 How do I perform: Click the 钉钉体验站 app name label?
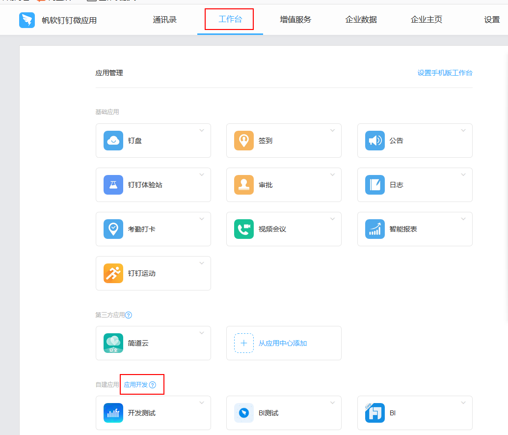click(145, 185)
